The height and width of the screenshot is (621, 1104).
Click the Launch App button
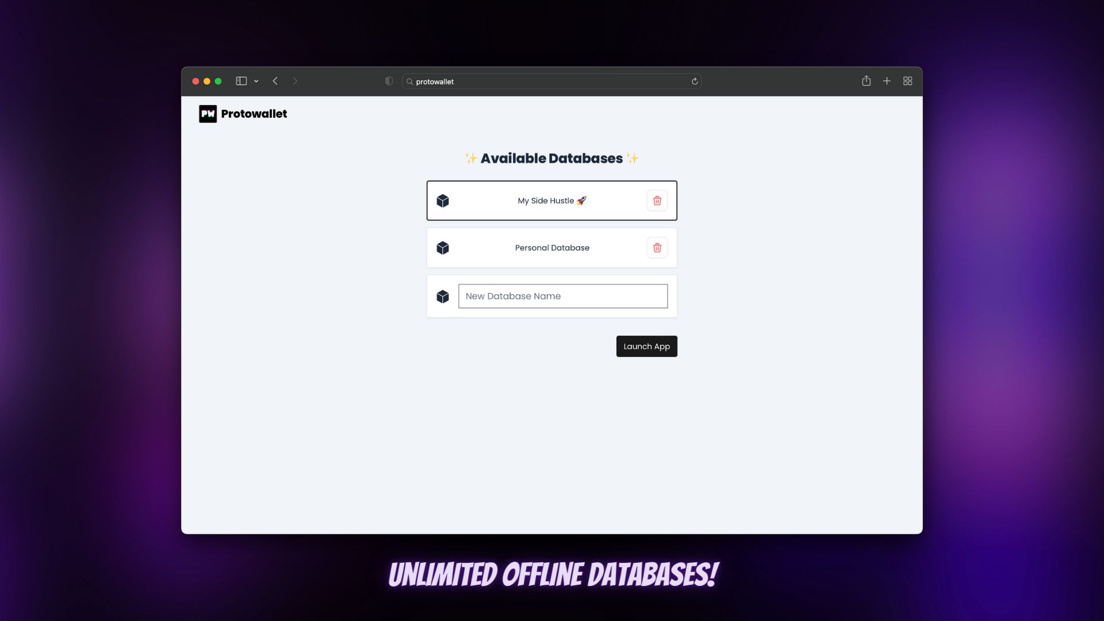pyautogui.click(x=646, y=346)
